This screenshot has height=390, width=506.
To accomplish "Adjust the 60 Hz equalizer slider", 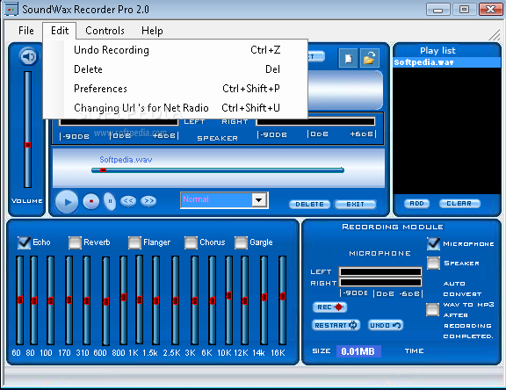I will coord(20,300).
